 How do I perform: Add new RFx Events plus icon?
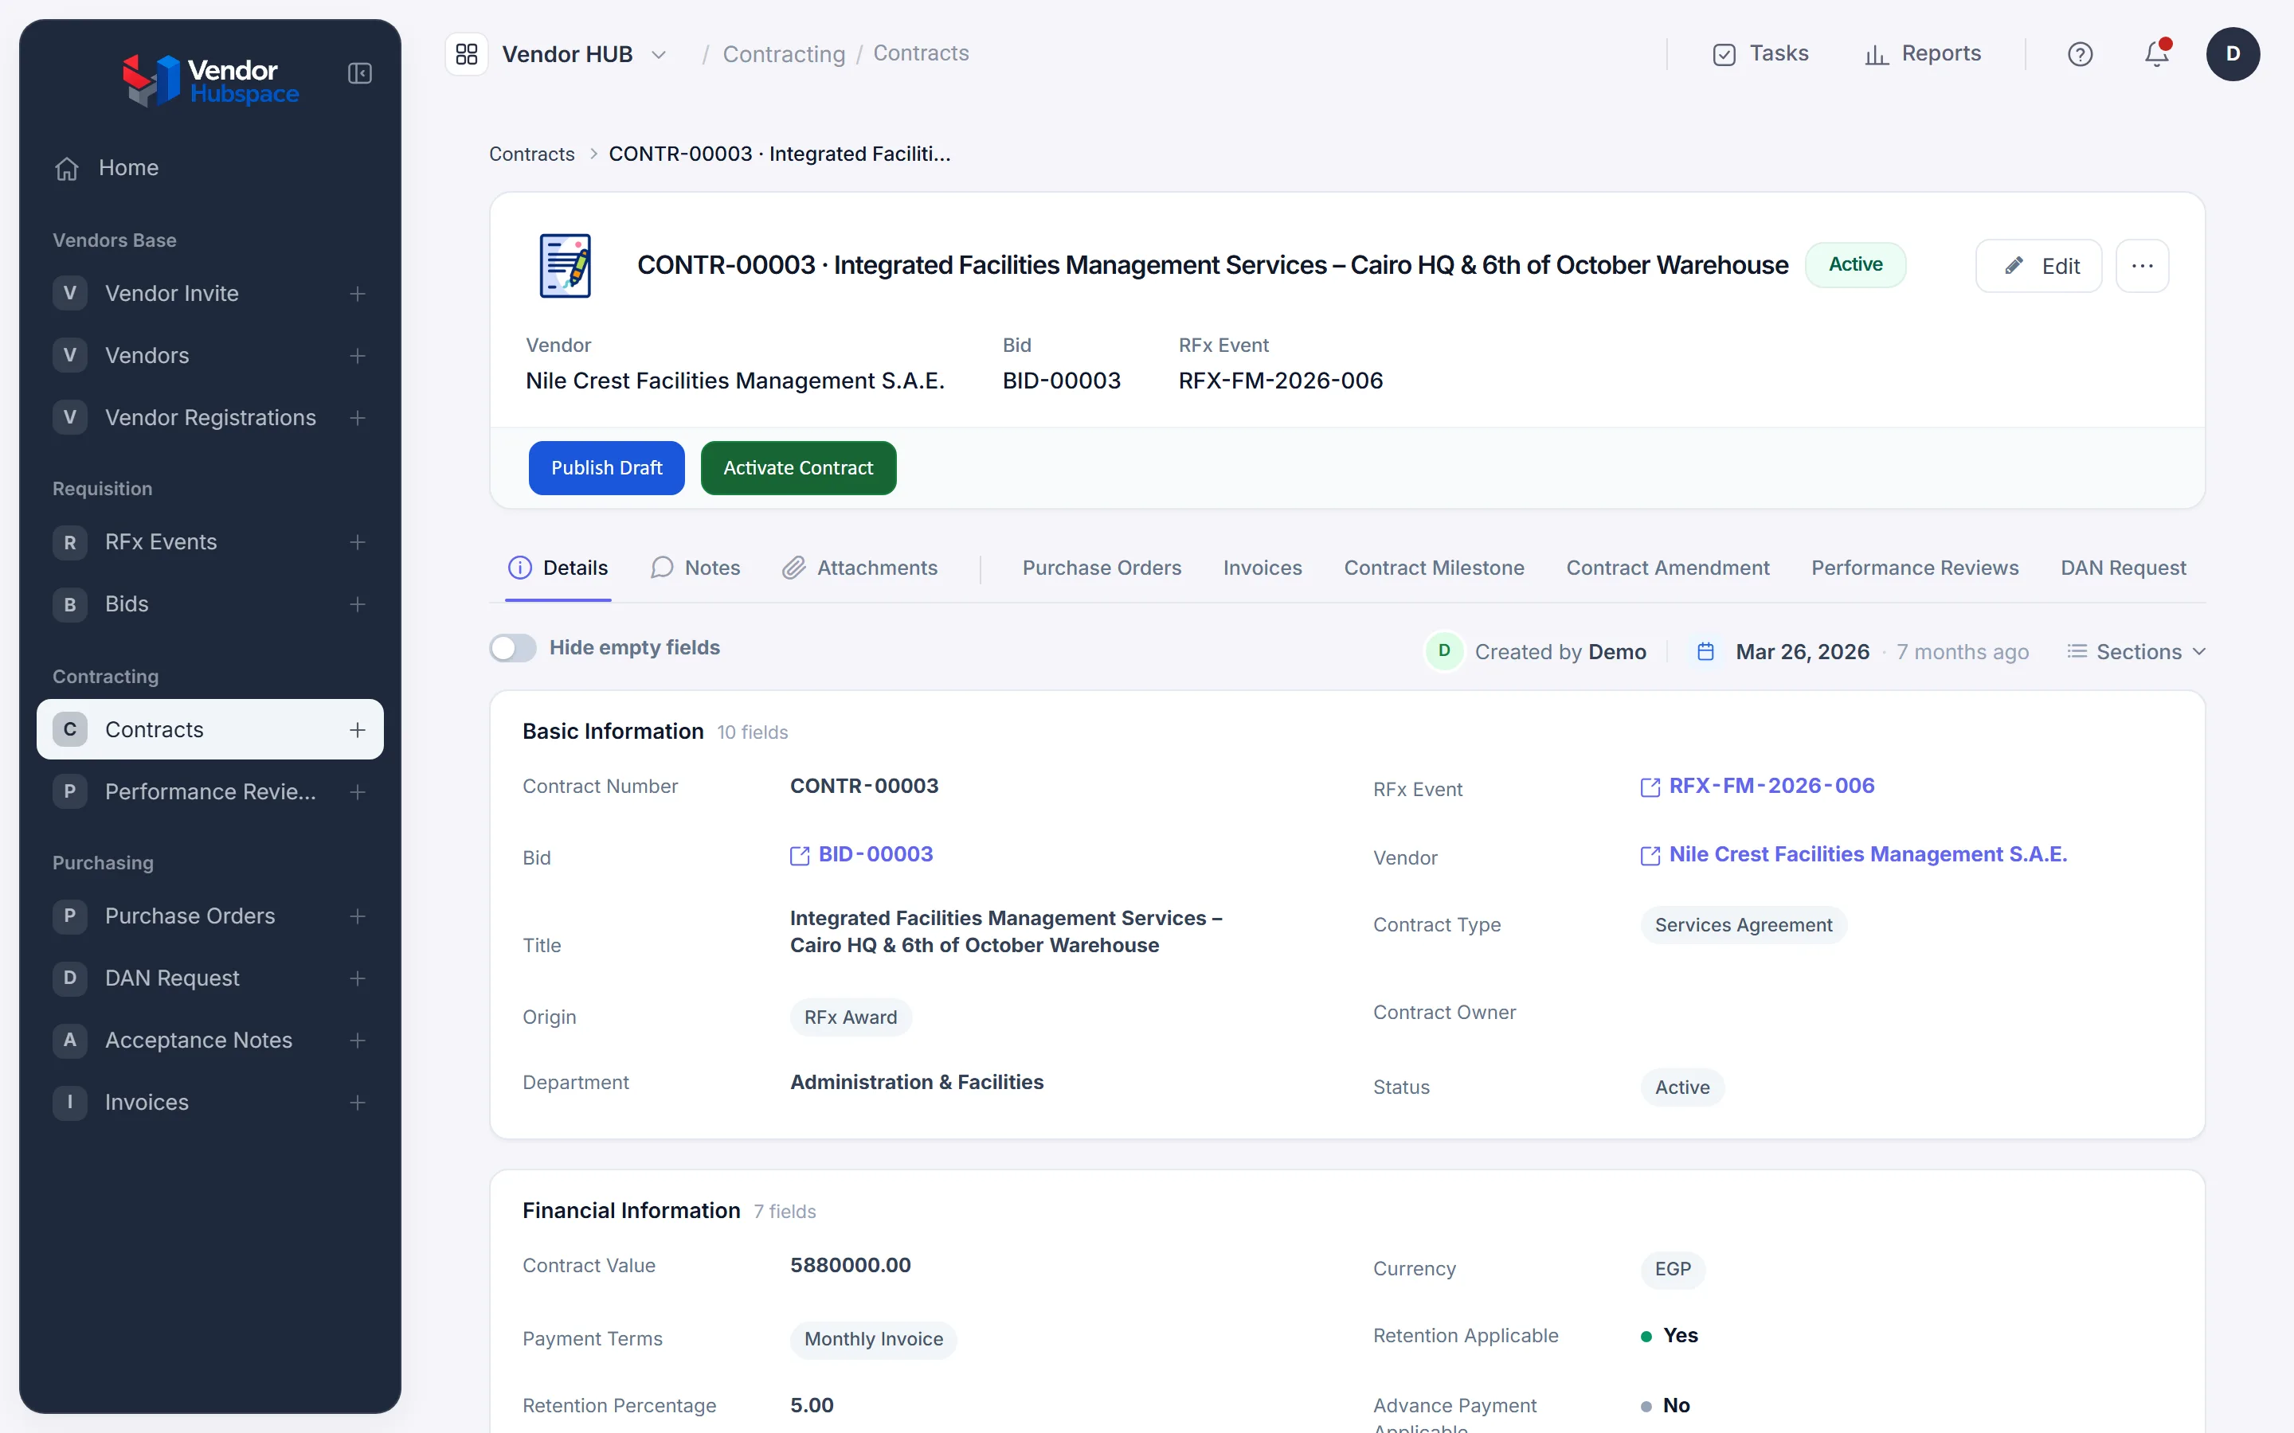pos(358,542)
